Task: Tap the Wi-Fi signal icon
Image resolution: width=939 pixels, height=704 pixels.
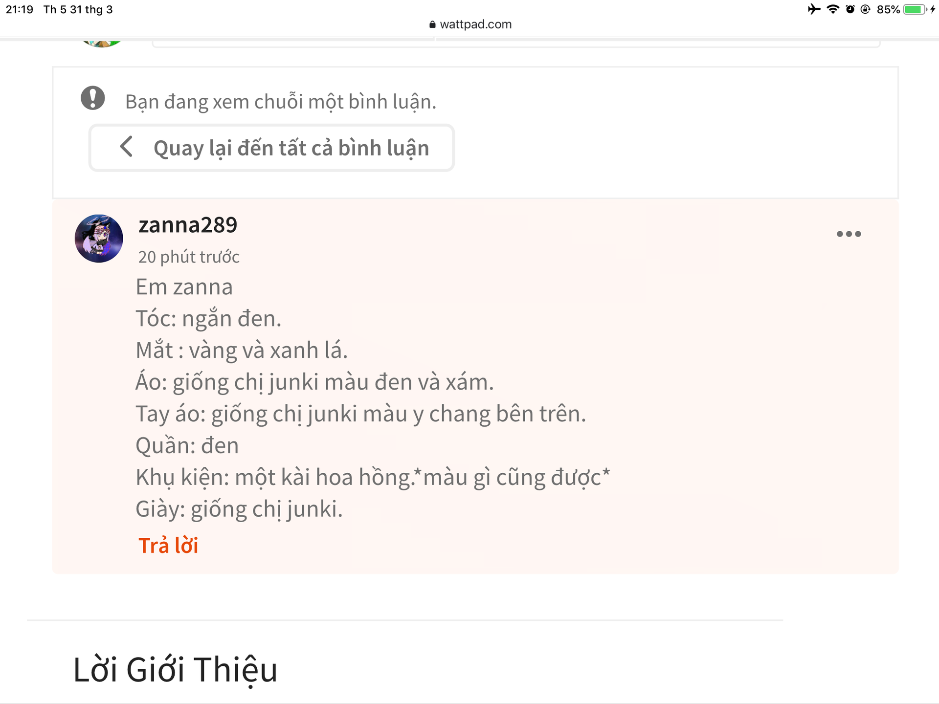Action: click(833, 9)
